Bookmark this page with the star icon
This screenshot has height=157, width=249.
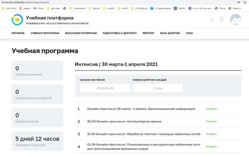coord(245,2)
